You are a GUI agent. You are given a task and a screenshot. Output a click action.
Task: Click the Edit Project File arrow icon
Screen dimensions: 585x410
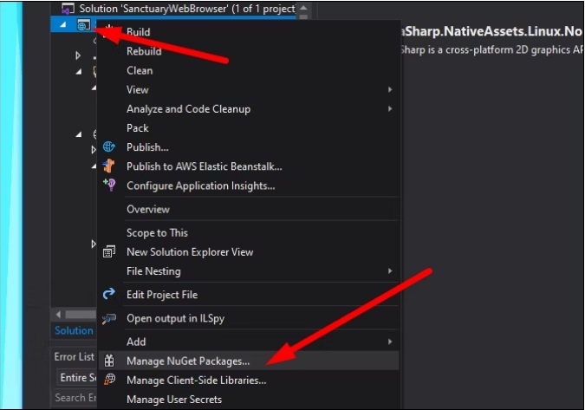(x=109, y=294)
